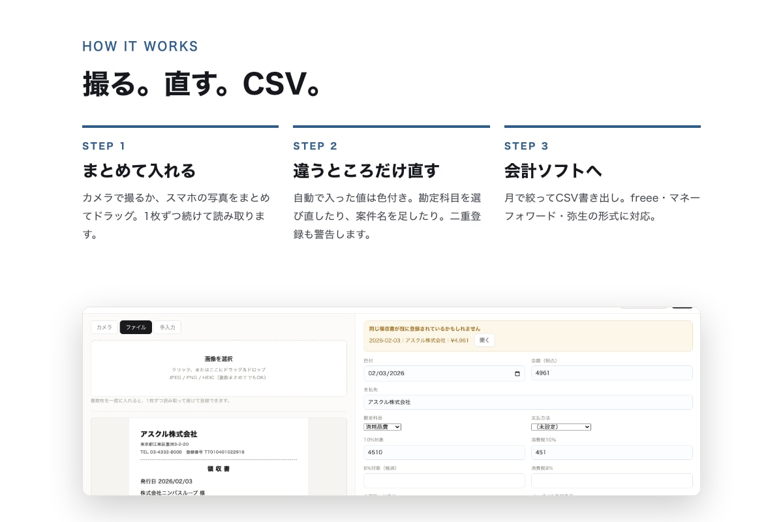This screenshot has width=783, height=522.
Task: Click the 開く button in duplicate warning
Action: (x=484, y=340)
